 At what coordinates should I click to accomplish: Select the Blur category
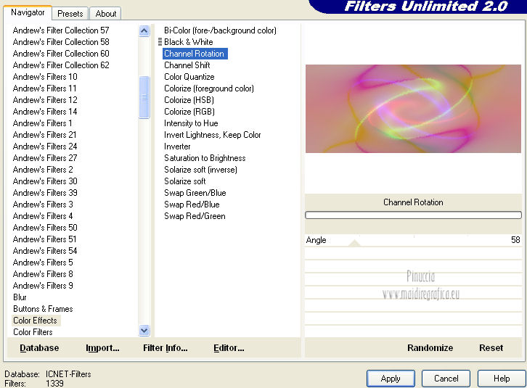[x=20, y=297]
